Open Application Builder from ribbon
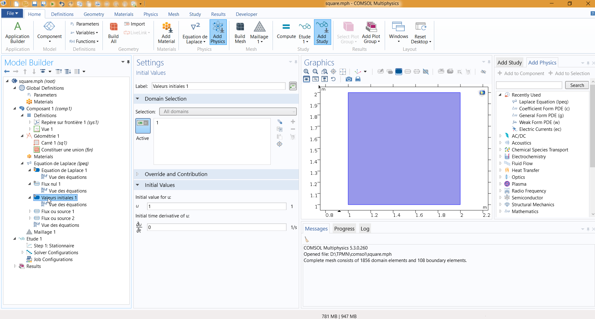 pos(17,33)
